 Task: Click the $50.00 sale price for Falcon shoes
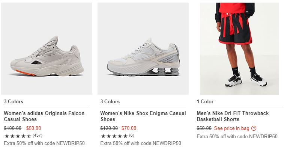pos(33,128)
